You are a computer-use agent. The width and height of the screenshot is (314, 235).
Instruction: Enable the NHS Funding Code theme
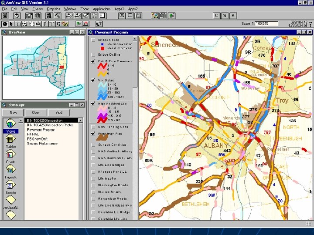[x=93, y=127]
